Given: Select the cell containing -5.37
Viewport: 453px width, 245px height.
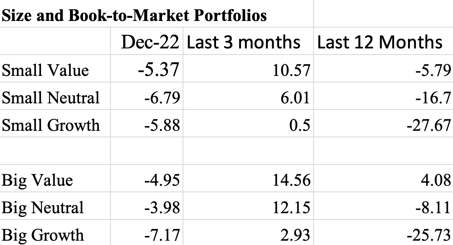Looking at the screenshot, I should 158,69.
